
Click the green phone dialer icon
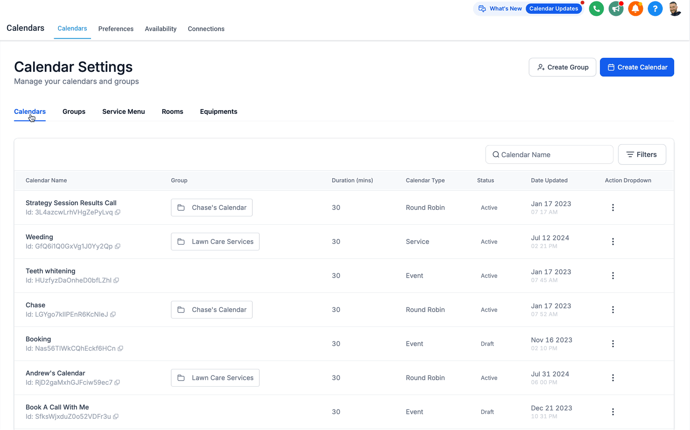pyautogui.click(x=596, y=9)
